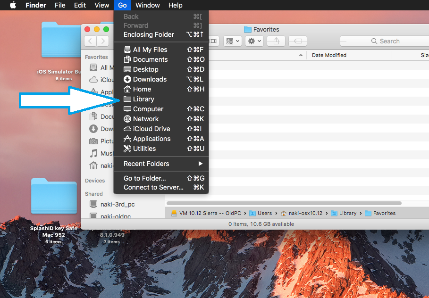Click the Forward arrow in Finder toolbar
Image resolution: width=429 pixels, height=298 pixels.
[103, 41]
